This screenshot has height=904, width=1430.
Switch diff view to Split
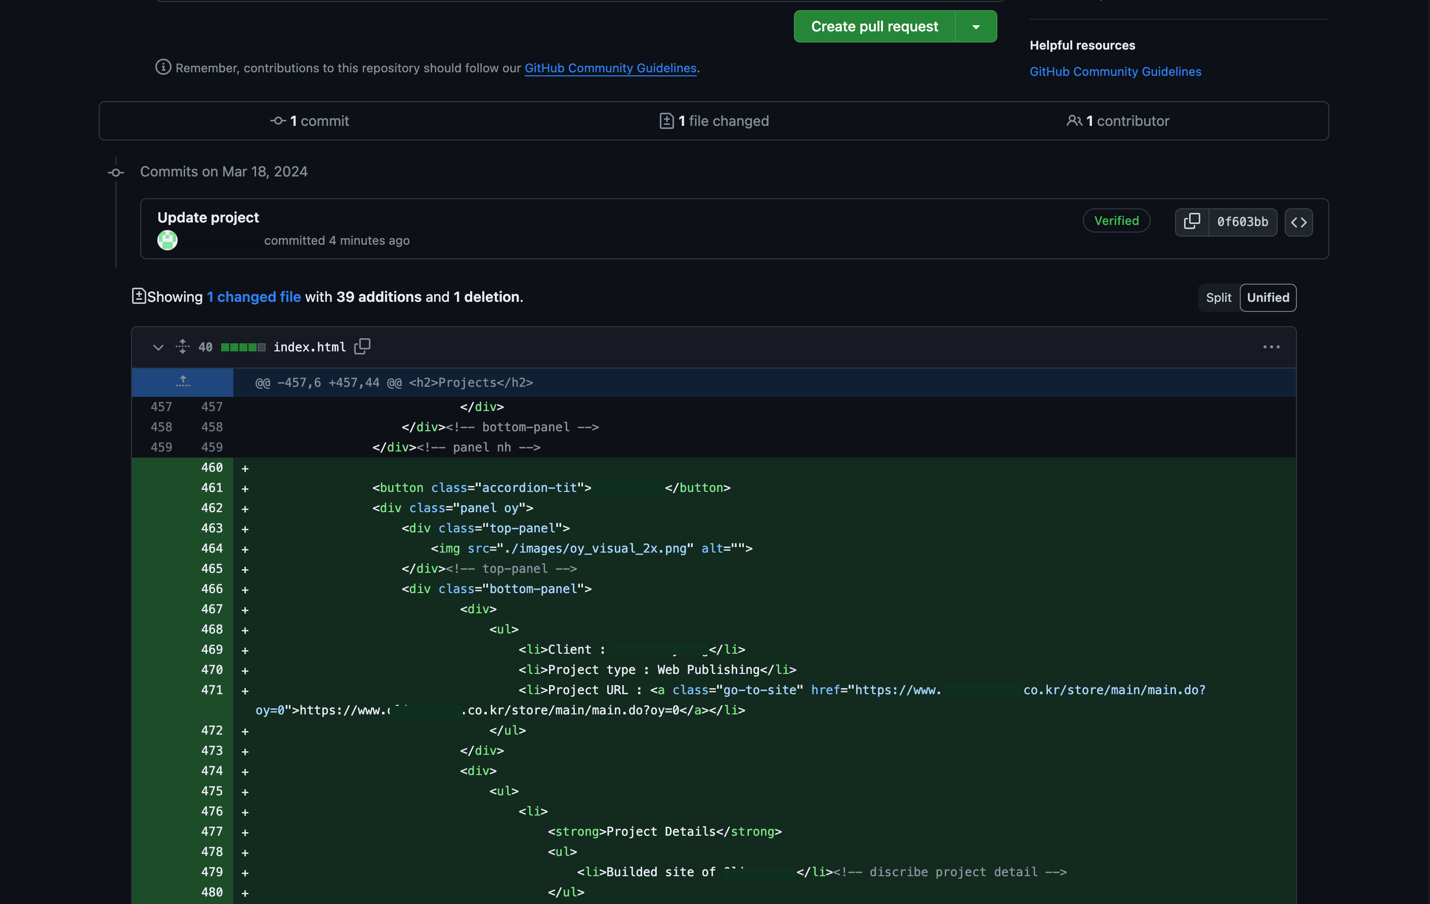coord(1218,298)
